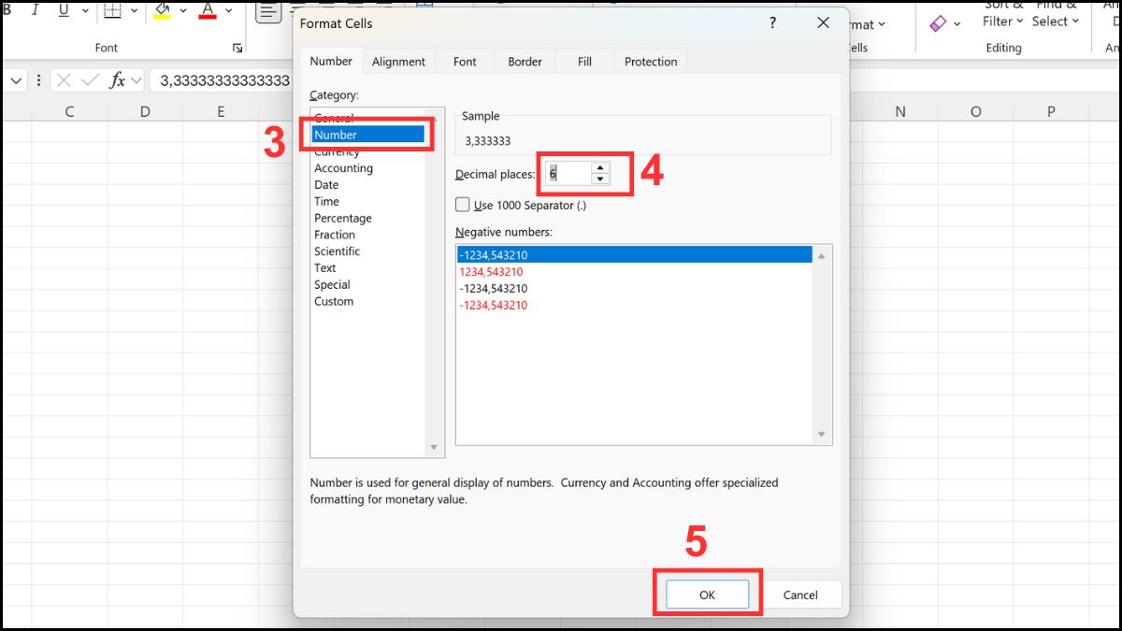Select Currency in the Category list
This screenshot has width=1122, height=631.
click(337, 151)
